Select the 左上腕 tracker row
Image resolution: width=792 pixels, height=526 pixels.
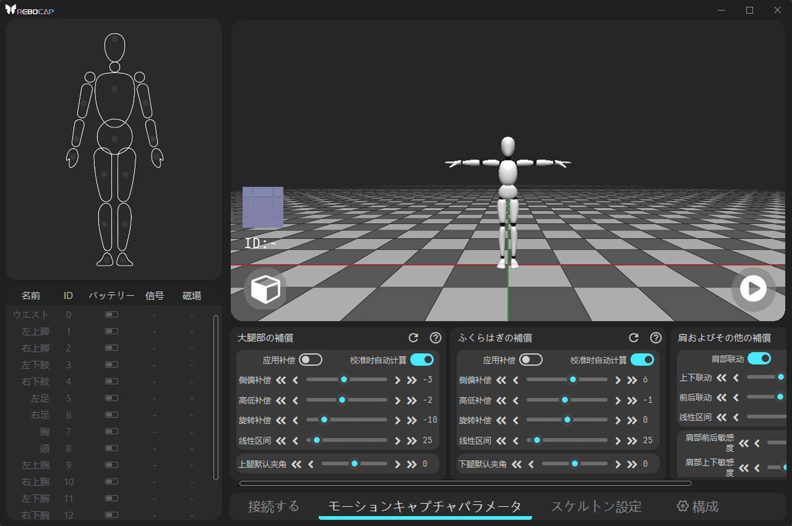[108, 465]
